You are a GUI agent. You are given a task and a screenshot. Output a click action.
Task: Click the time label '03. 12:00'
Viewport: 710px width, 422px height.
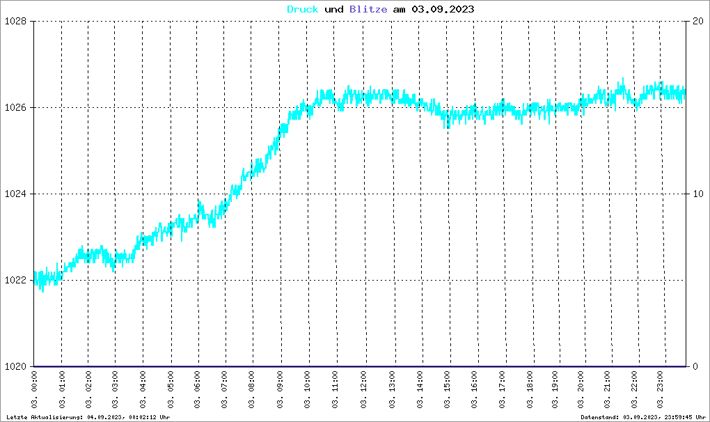[x=363, y=390]
